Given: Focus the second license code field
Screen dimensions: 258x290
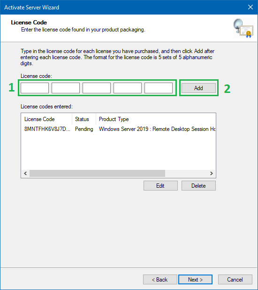Looking at the screenshot, I should click(x=66, y=88).
